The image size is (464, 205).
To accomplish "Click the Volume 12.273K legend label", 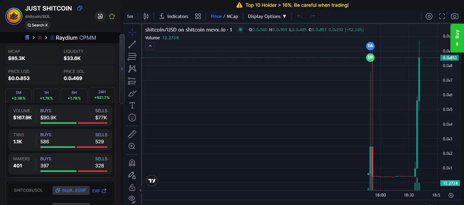I will click(162, 38).
